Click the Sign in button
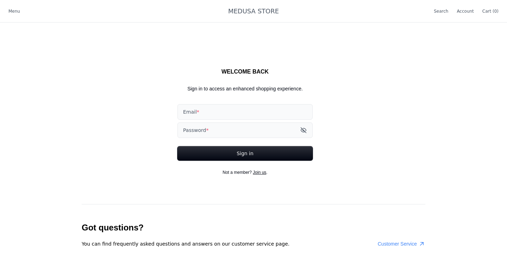The image size is (507, 266). coord(245,153)
